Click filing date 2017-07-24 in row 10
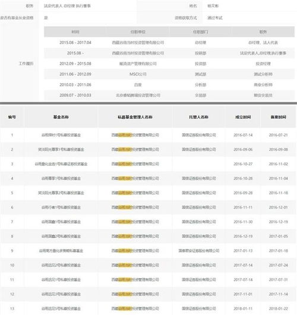This screenshot has width=297, height=315. tap(279, 265)
